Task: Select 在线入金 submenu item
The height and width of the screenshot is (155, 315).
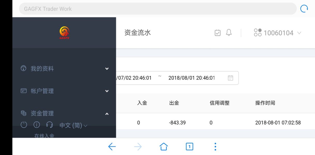Action: [44, 136]
